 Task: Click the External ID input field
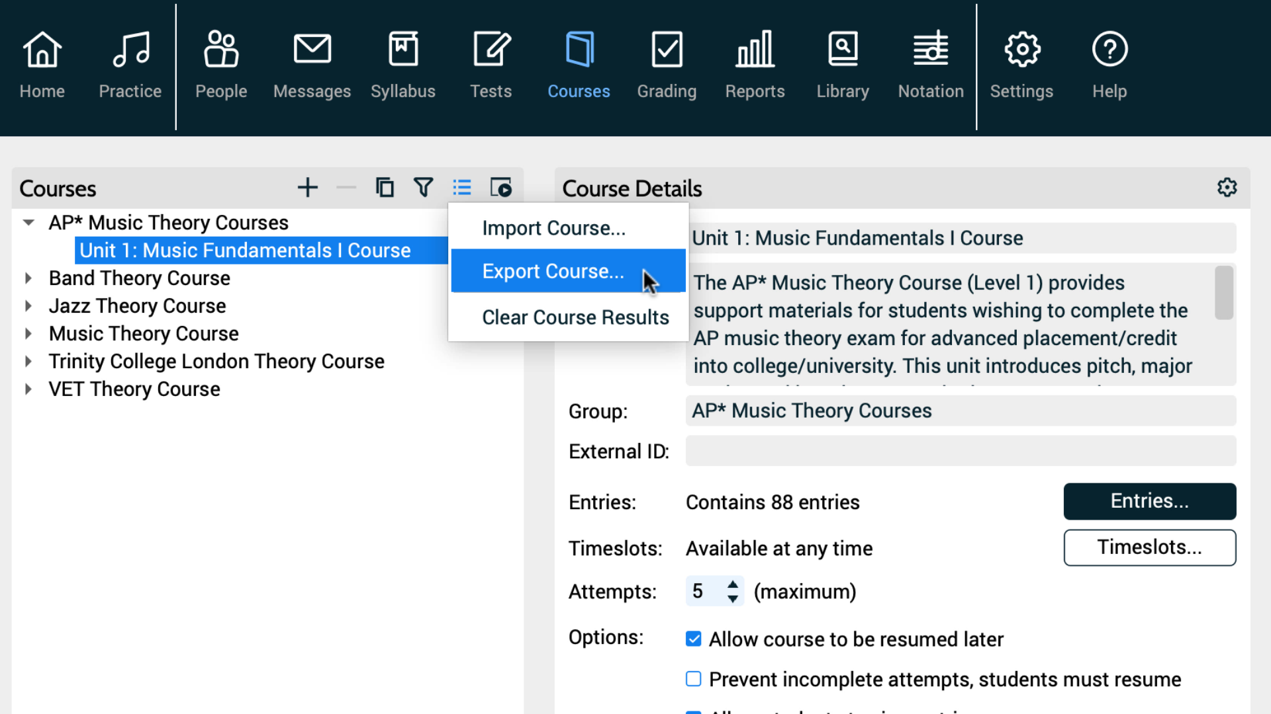[x=960, y=451]
